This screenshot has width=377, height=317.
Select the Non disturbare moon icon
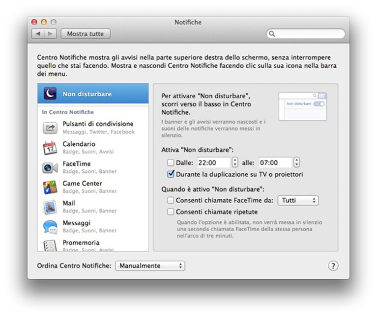pos(50,93)
